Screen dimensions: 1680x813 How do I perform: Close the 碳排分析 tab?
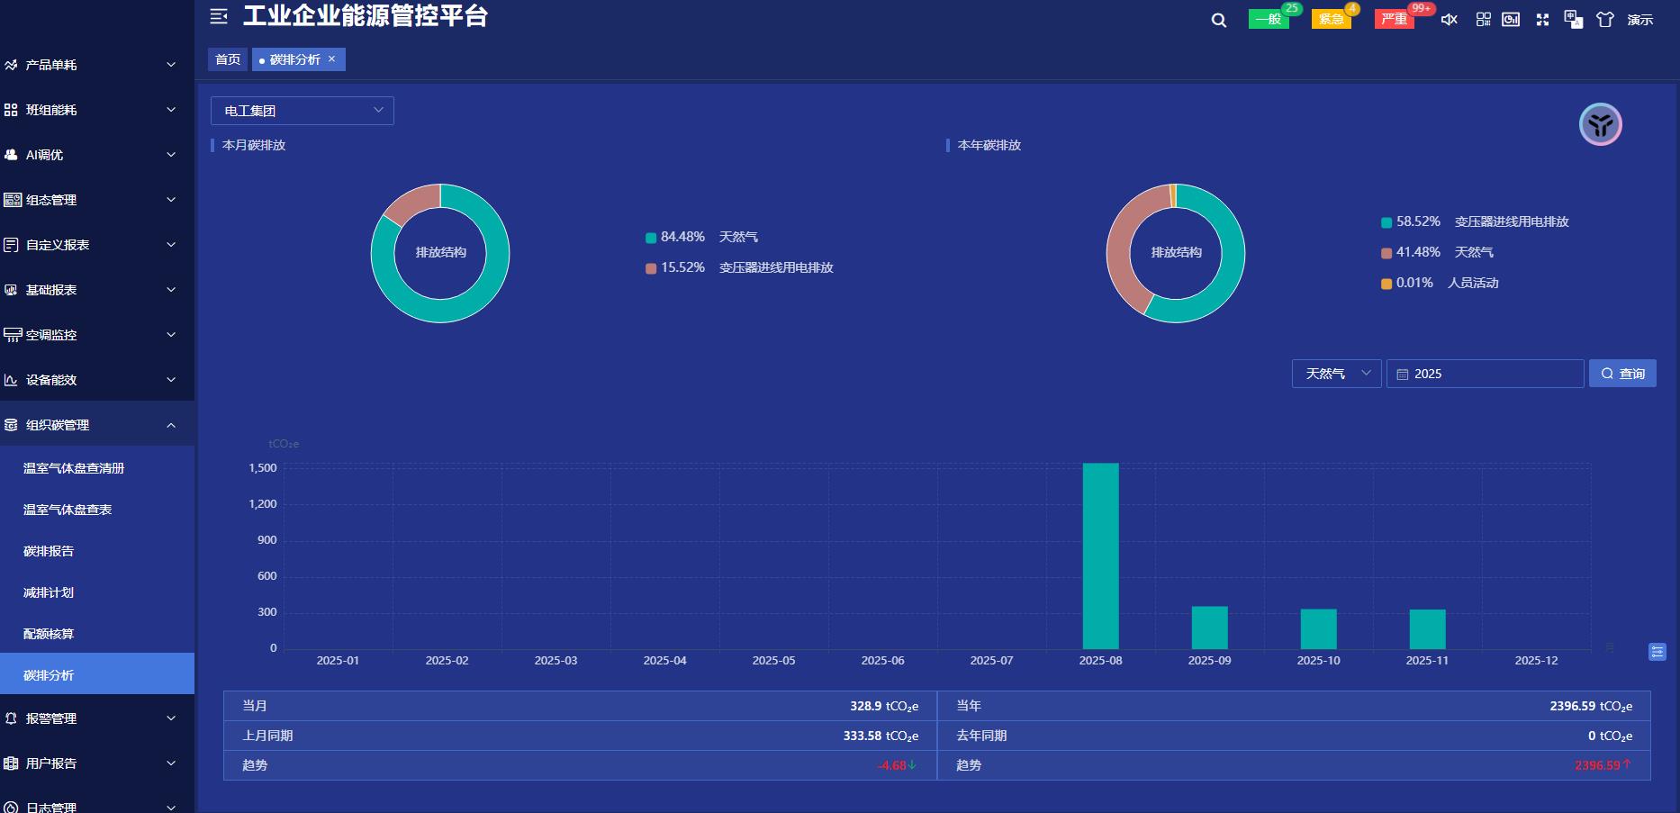331,59
